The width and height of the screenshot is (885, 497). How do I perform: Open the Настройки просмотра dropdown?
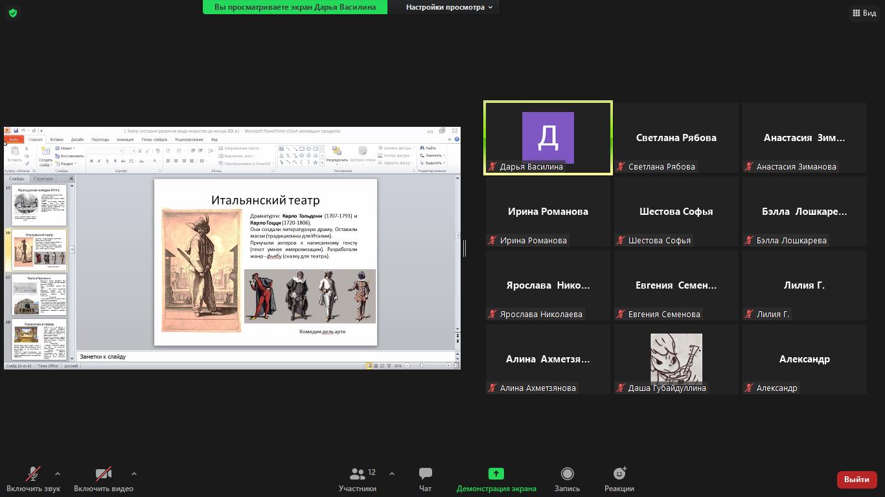coord(449,7)
